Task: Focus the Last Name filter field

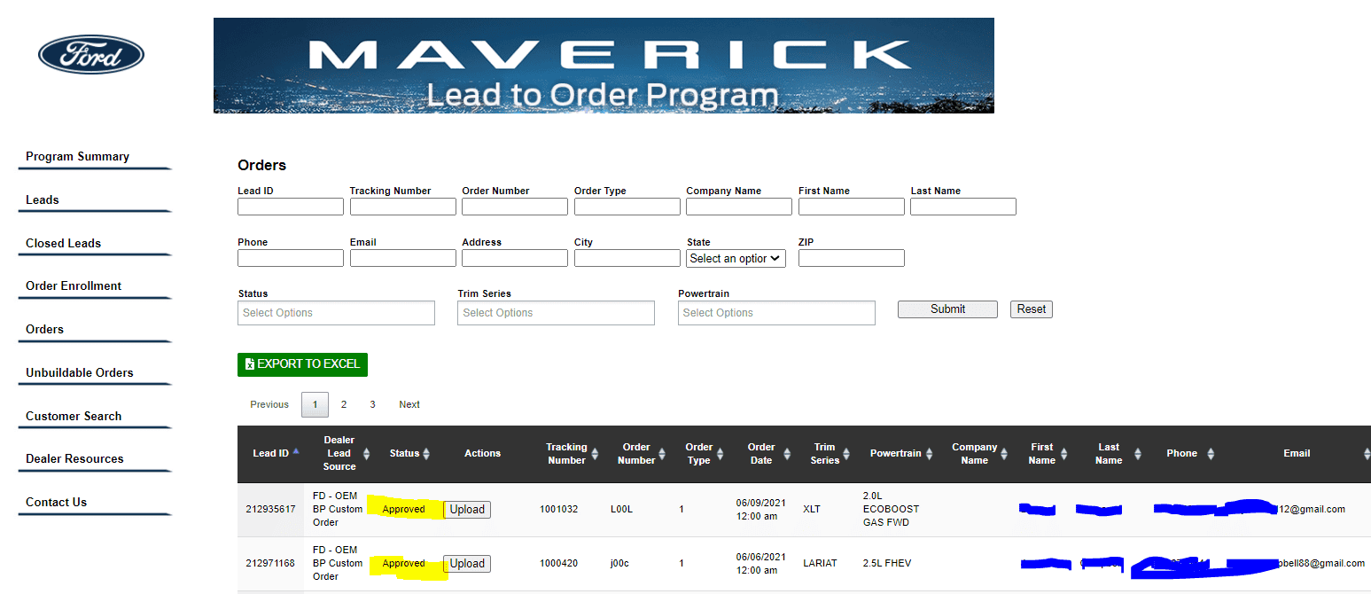Action: [963, 207]
